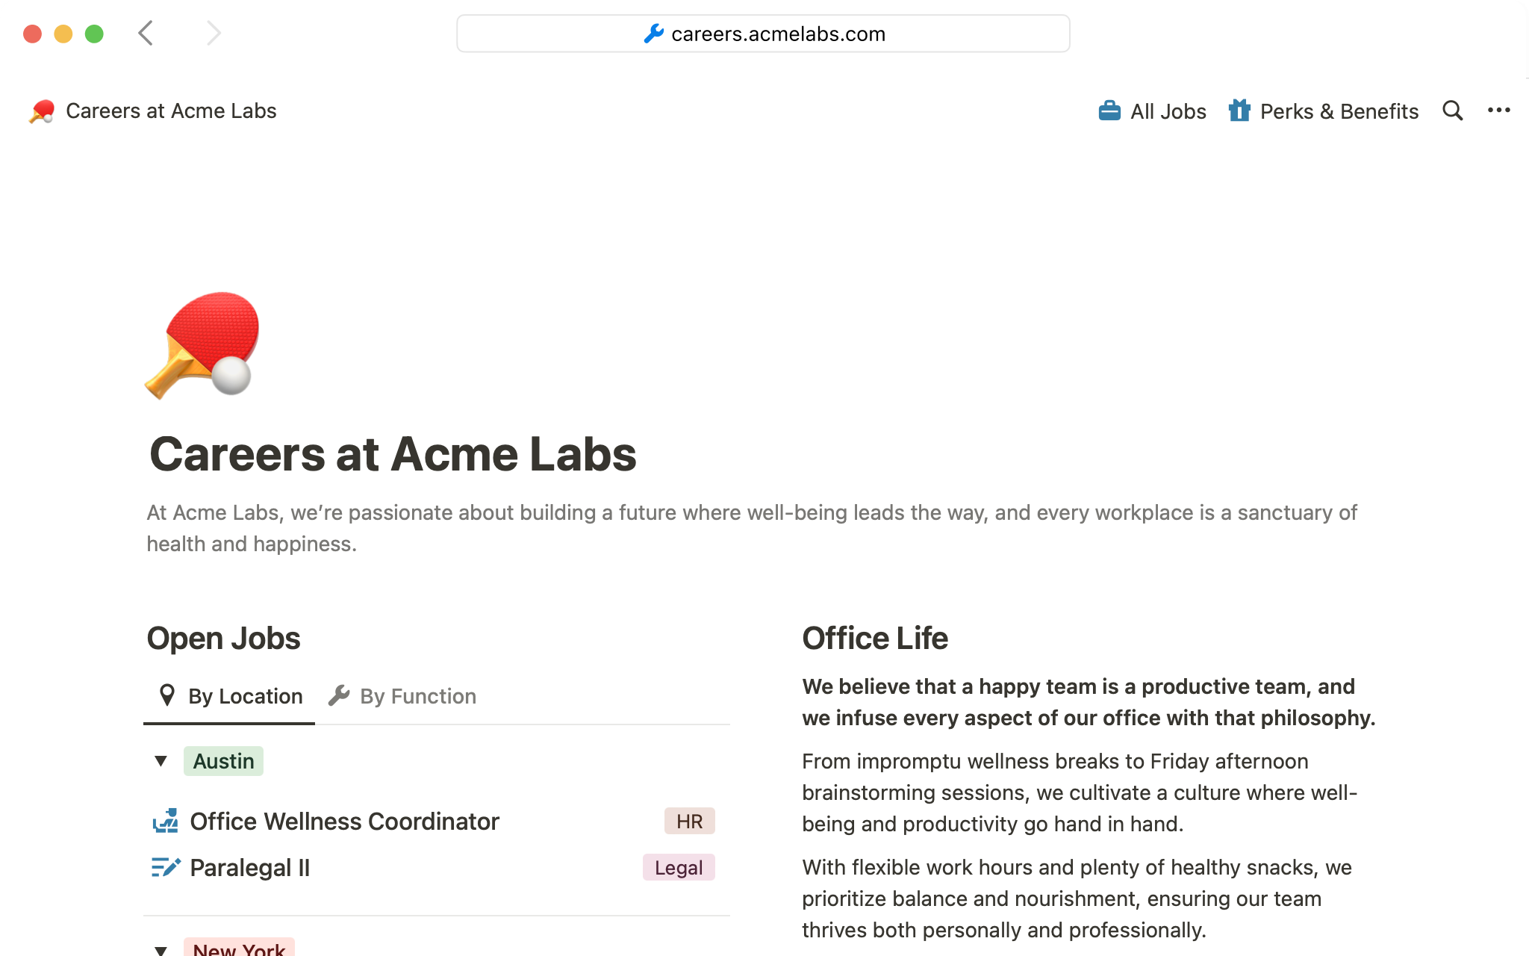Click the green Austin location tag

point(223,761)
